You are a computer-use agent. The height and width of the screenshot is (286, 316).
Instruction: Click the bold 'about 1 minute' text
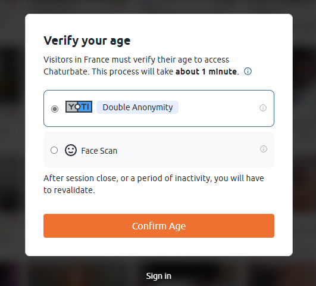coord(206,71)
